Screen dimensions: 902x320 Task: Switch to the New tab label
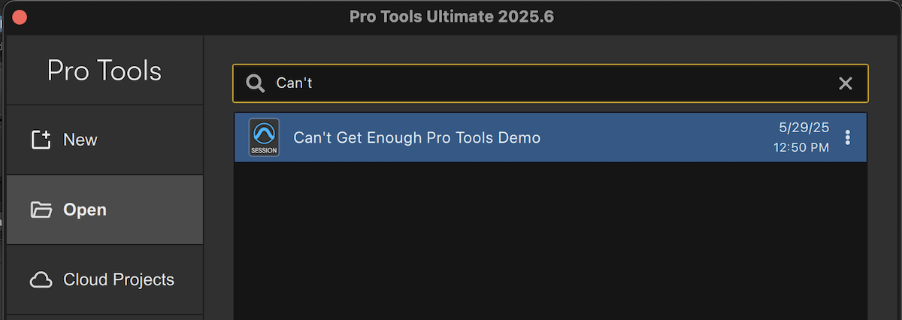coord(80,140)
